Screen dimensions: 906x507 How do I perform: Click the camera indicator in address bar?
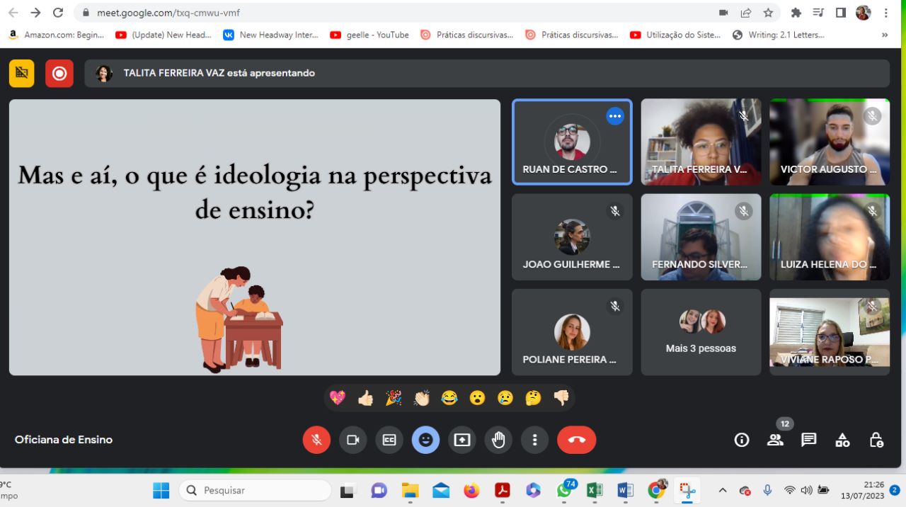click(723, 13)
